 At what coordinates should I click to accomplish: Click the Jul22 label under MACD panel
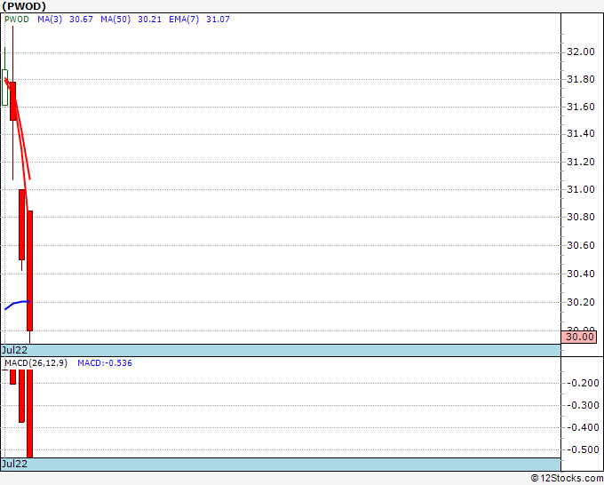tap(14, 464)
